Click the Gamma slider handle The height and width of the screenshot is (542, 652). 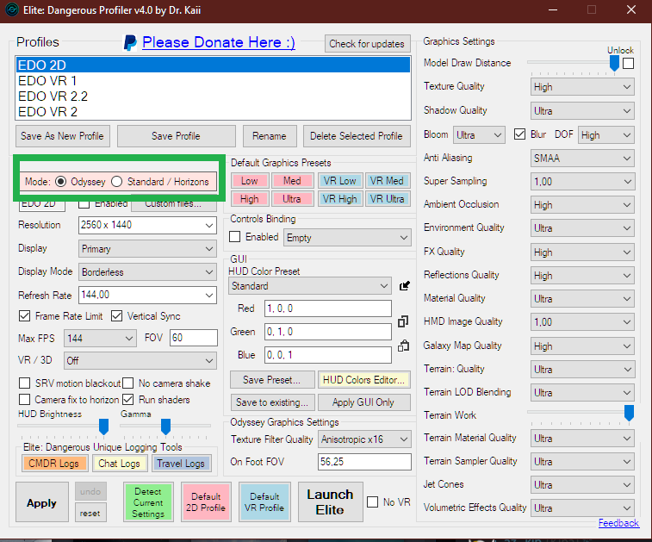coord(165,427)
